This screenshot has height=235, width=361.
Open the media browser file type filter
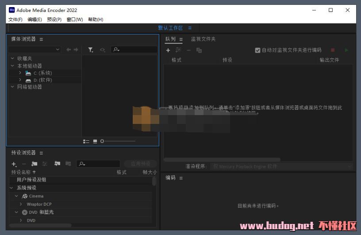[91, 50]
